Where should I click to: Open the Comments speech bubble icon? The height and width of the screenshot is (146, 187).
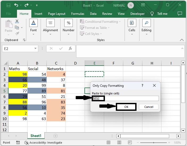(180, 13)
